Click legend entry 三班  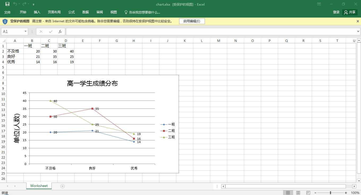pos(168,137)
